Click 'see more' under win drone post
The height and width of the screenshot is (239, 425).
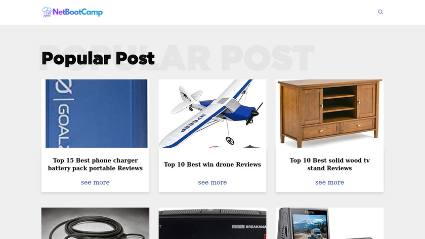[212, 183]
